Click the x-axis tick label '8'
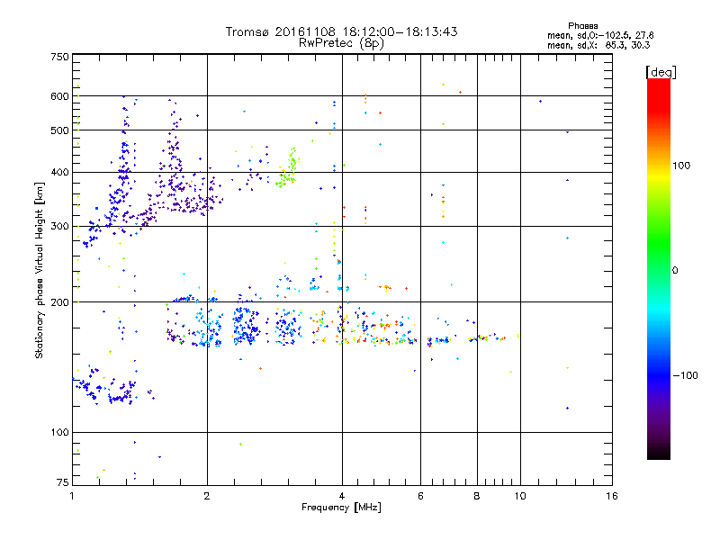 [477, 496]
